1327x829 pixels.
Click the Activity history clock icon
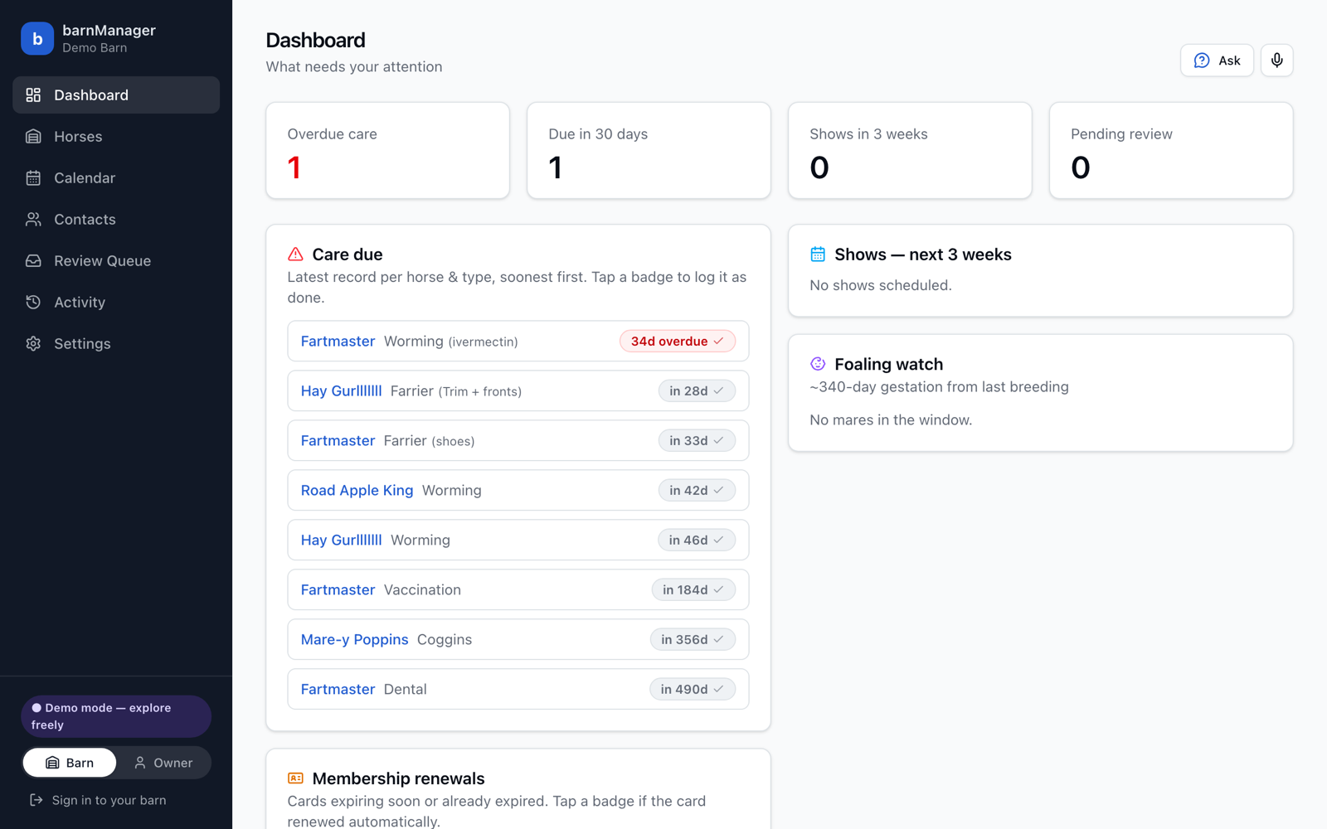click(x=33, y=303)
